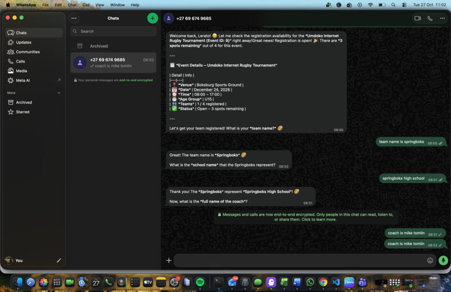Screen dimensions: 451x292
Task: Open the Window menu
Action: pyautogui.click(x=118, y=5)
